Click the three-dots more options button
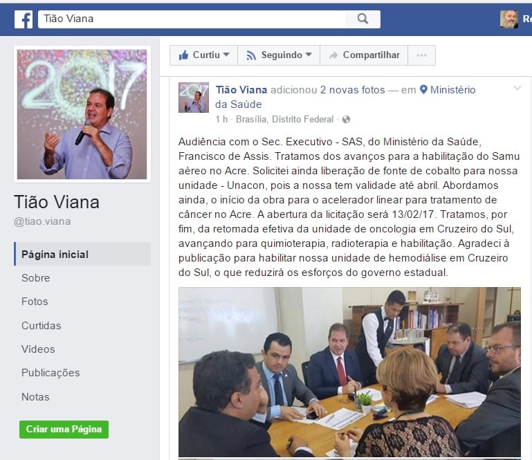Image resolution: width=532 pixels, height=460 pixels. (421, 55)
